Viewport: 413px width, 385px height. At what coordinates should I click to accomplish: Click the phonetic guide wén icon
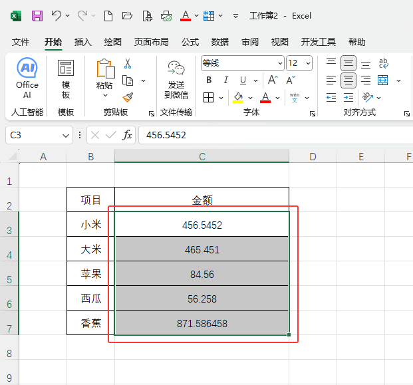click(295, 98)
